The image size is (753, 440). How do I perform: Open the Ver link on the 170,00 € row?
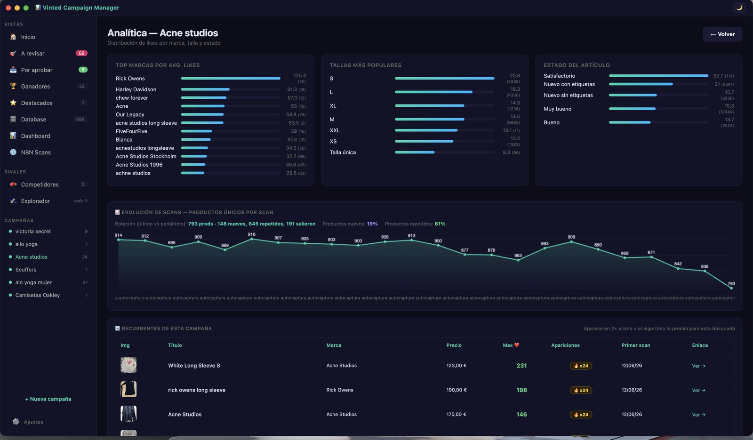coord(698,415)
